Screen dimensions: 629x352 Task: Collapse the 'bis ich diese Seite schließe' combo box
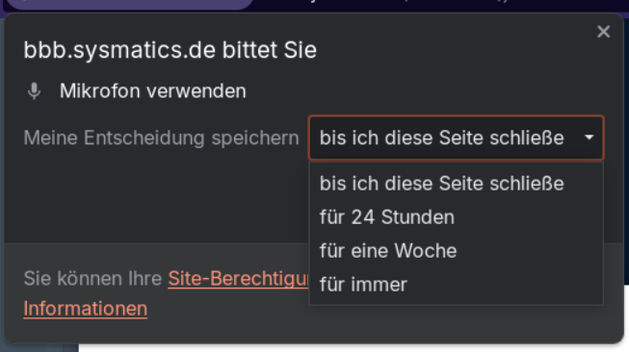pos(457,138)
